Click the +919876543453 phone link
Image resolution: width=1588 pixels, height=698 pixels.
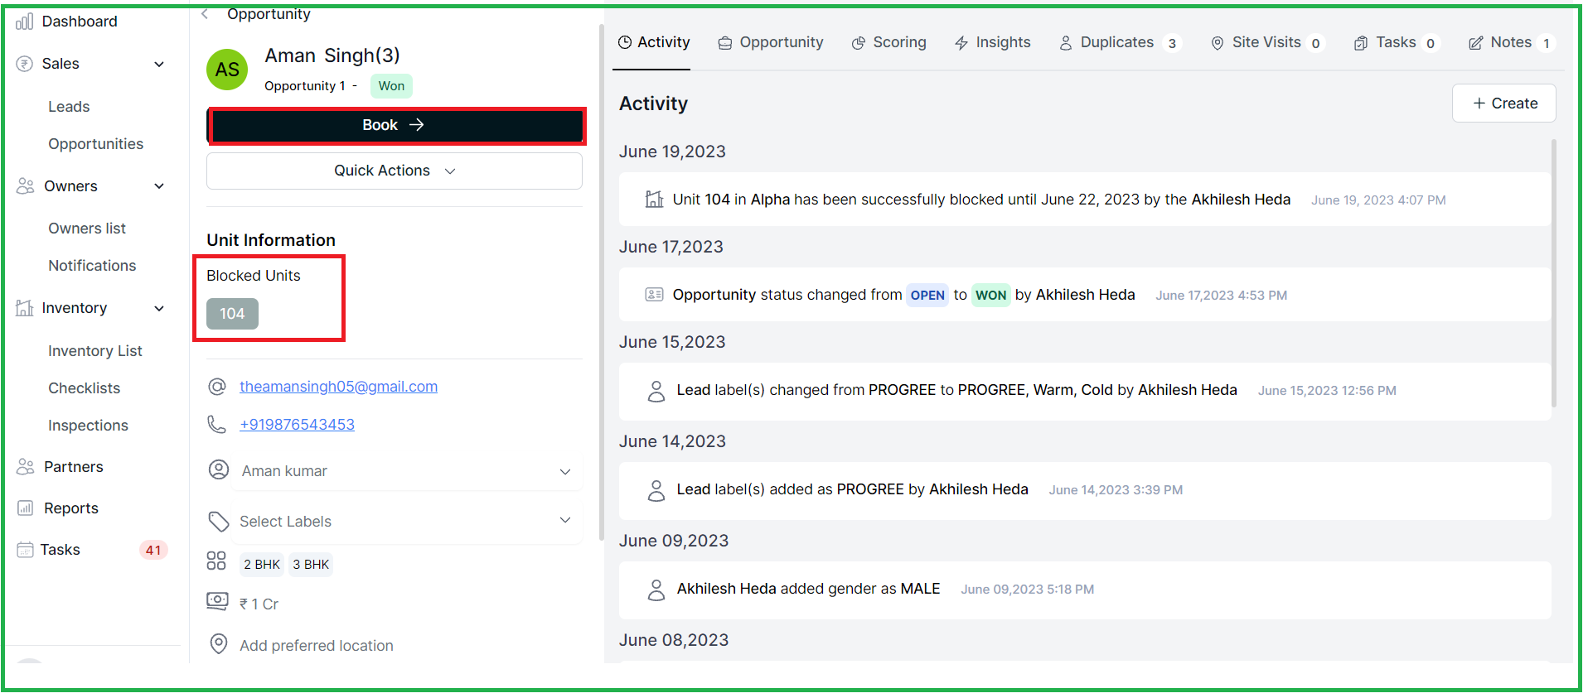[x=297, y=425]
